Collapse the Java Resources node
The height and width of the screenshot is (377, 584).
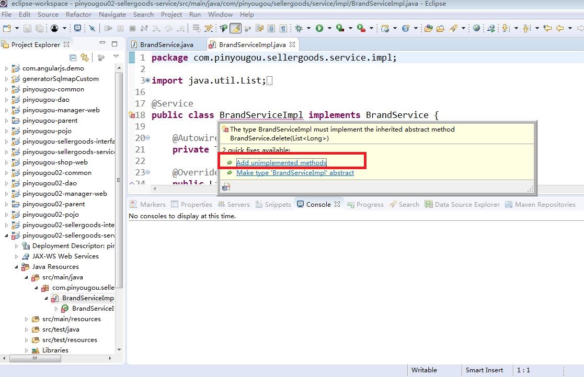click(x=16, y=267)
